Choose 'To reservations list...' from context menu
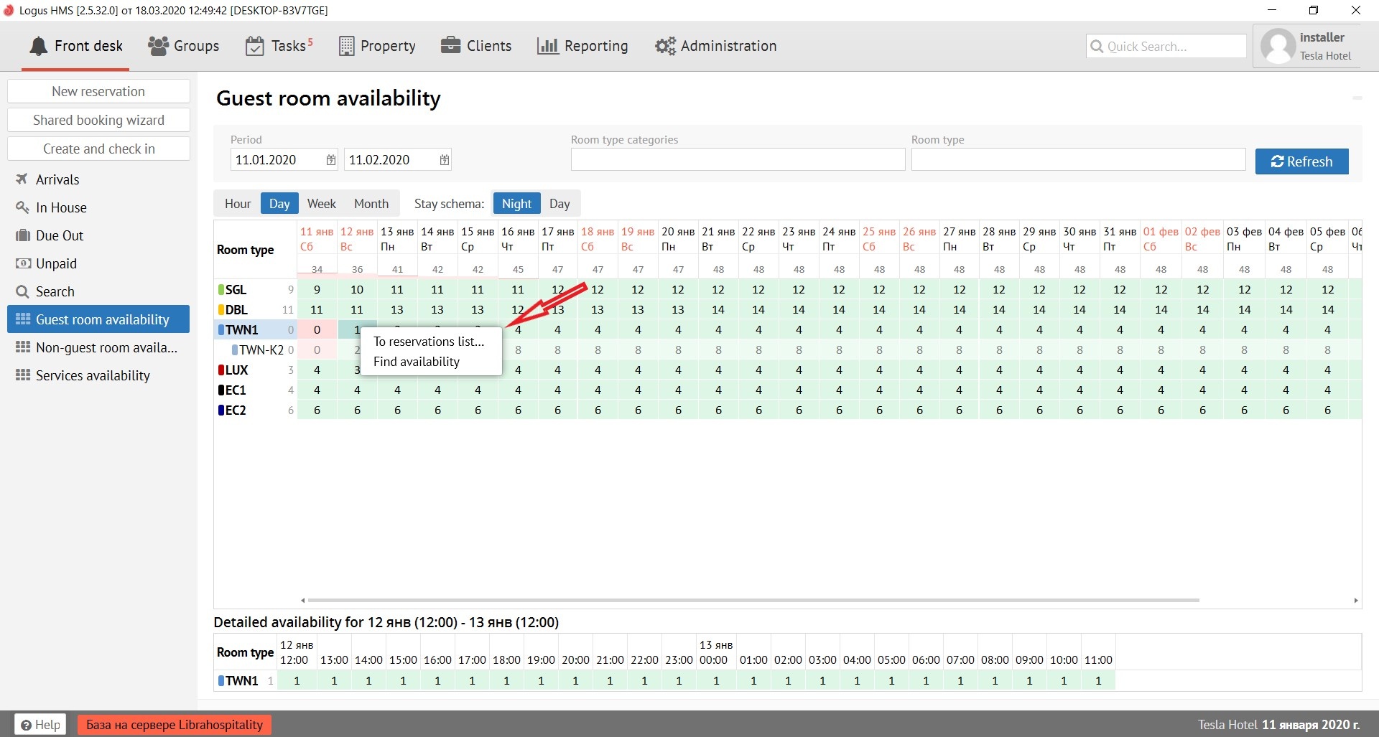1379x737 pixels. (429, 342)
